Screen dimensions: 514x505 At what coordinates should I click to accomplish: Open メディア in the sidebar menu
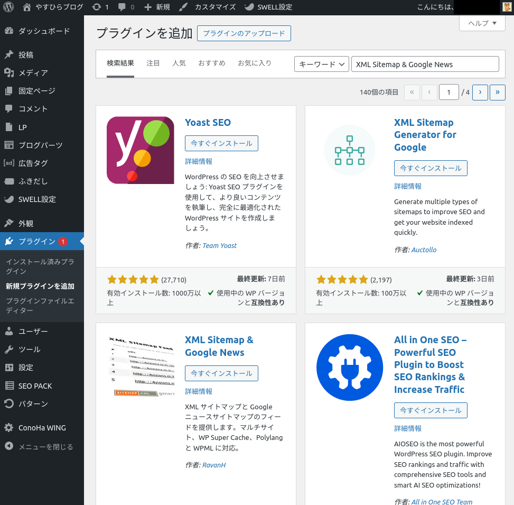[x=33, y=73]
